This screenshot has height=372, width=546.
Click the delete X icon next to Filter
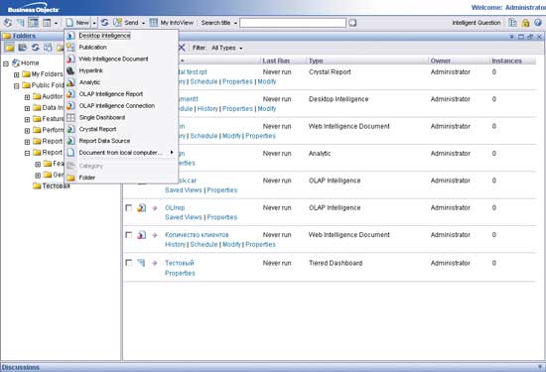(182, 48)
